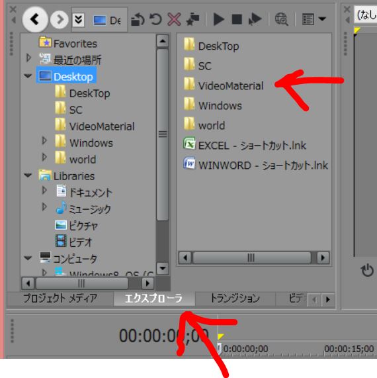
Task: Start preview with the Play icon
Action: (218, 19)
